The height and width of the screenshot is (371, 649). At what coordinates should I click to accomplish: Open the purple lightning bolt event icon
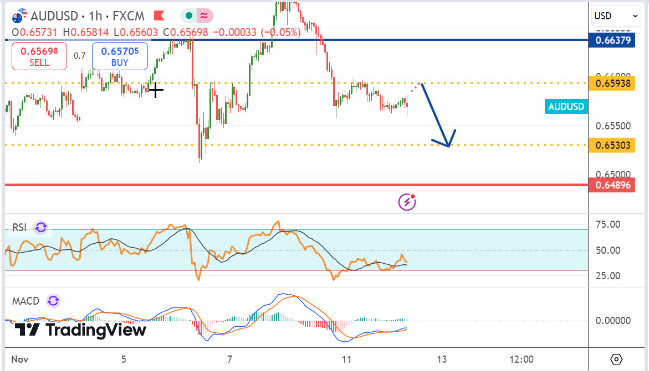tap(407, 202)
